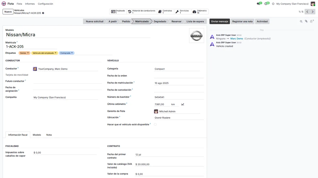Open the Contratos stat button
This screenshot has width=318, height=178.
tap(165, 12)
